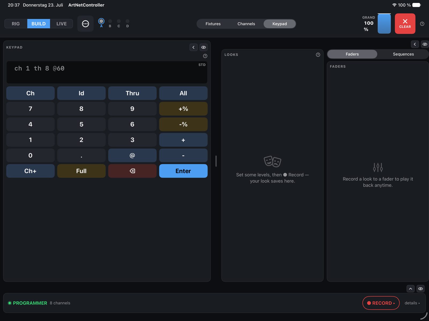
Task: Open the keypad help question mark
Action: [x=205, y=56]
